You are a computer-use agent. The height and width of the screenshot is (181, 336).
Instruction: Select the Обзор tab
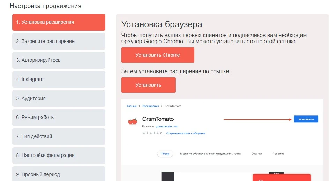pyautogui.click(x=165, y=154)
